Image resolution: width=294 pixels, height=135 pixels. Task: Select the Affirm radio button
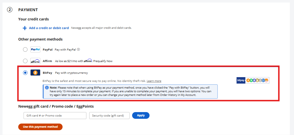pos(25,61)
